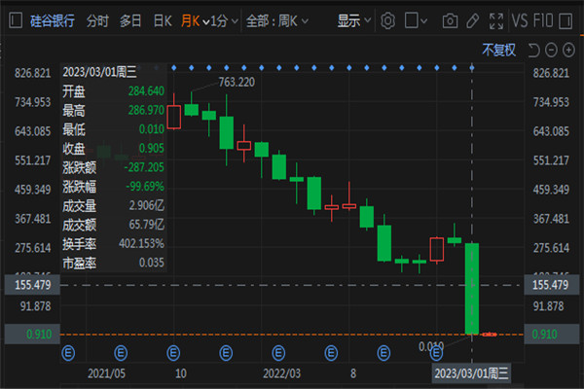Image resolution: width=584 pixels, height=389 pixels.
Task: Take a chart screenshot with camera icon
Action: (450, 20)
